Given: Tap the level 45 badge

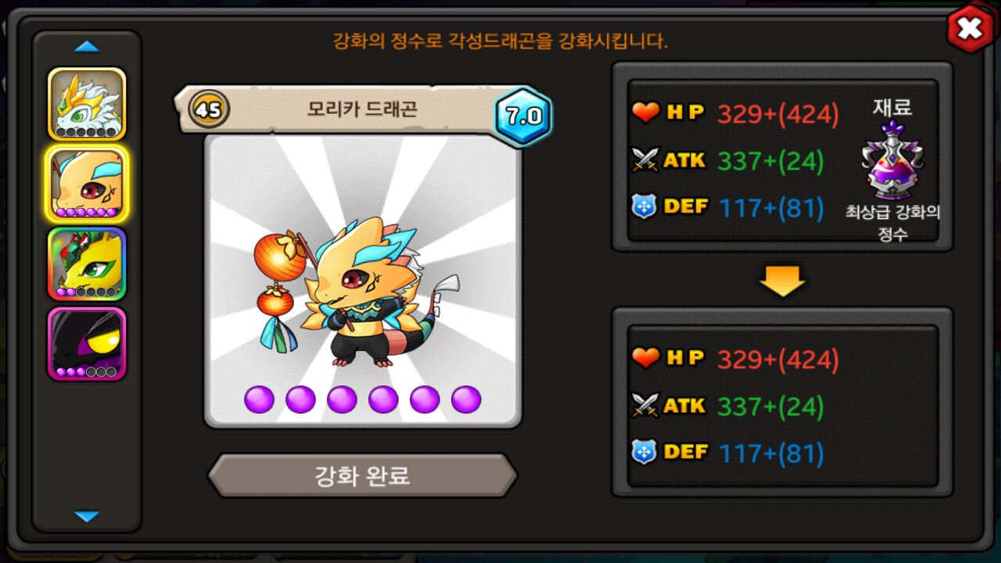Looking at the screenshot, I should click(209, 109).
